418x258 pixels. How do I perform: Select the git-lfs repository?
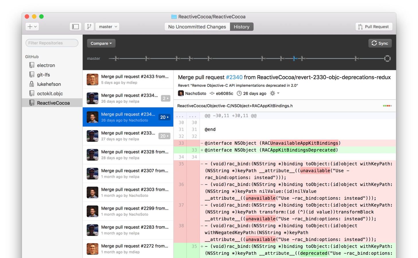[52, 75]
